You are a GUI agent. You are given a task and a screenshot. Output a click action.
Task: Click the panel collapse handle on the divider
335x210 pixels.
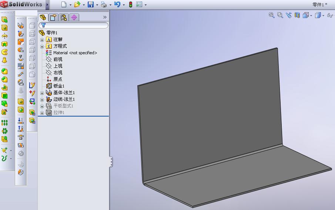click(111, 162)
